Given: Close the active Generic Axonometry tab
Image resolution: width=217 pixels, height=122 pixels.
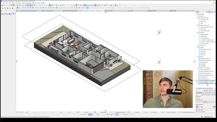Looking at the screenshot, I should tap(103, 11).
